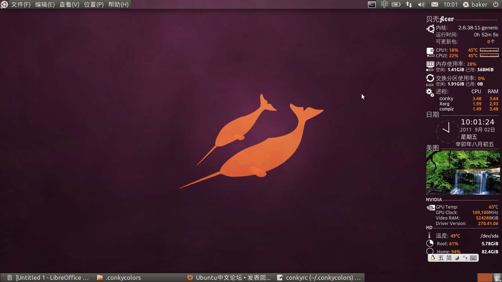Open the virtual keyboard from input bar
The height and width of the screenshot is (282, 502).
[x=473, y=258]
